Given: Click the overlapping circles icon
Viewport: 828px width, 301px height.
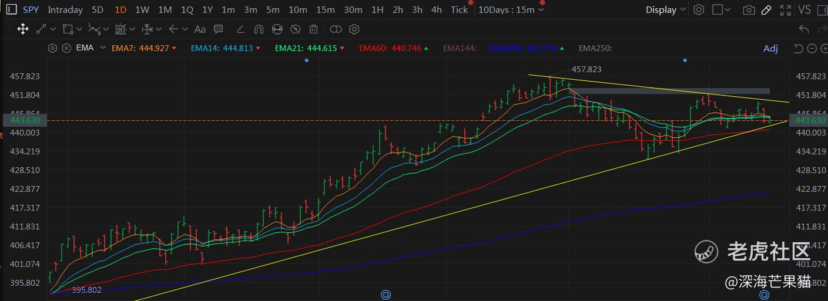Looking at the screenshot, I should click(x=336, y=29).
